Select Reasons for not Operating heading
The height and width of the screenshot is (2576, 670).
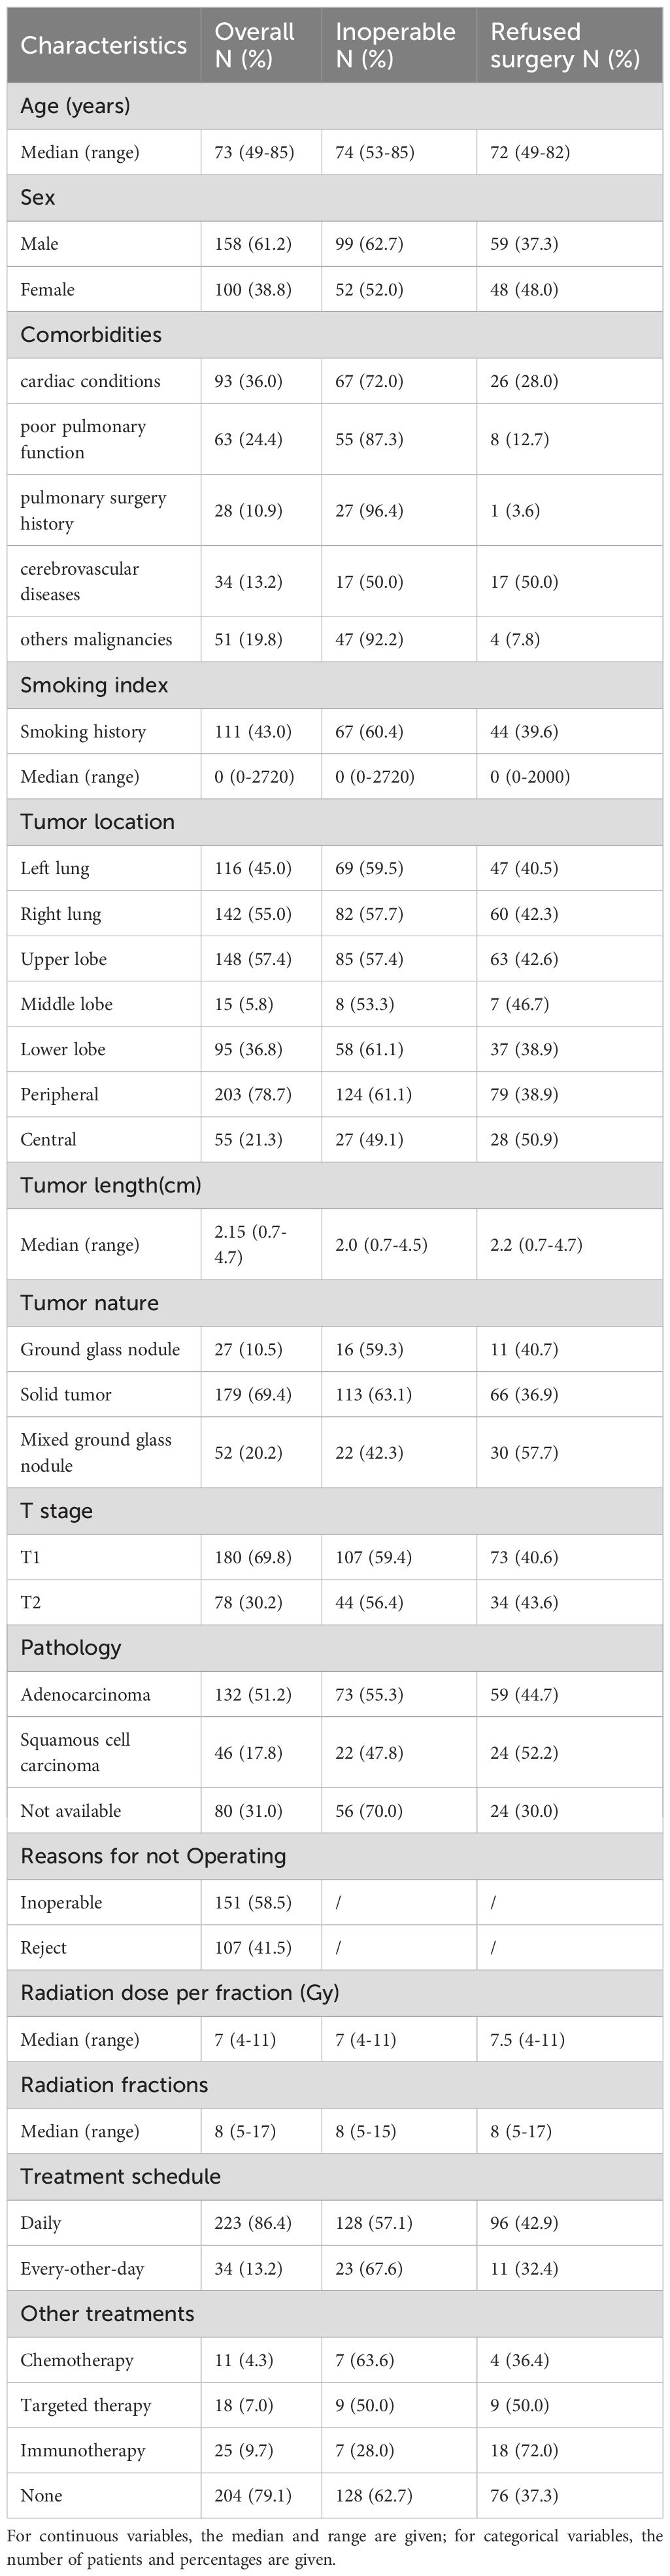tap(153, 1856)
